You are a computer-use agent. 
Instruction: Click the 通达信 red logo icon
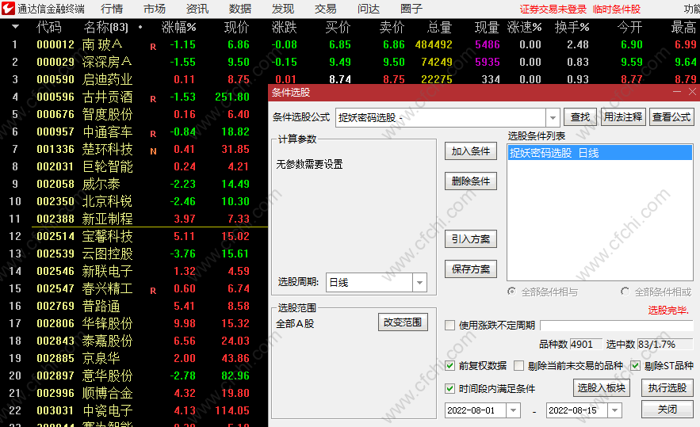click(8, 8)
